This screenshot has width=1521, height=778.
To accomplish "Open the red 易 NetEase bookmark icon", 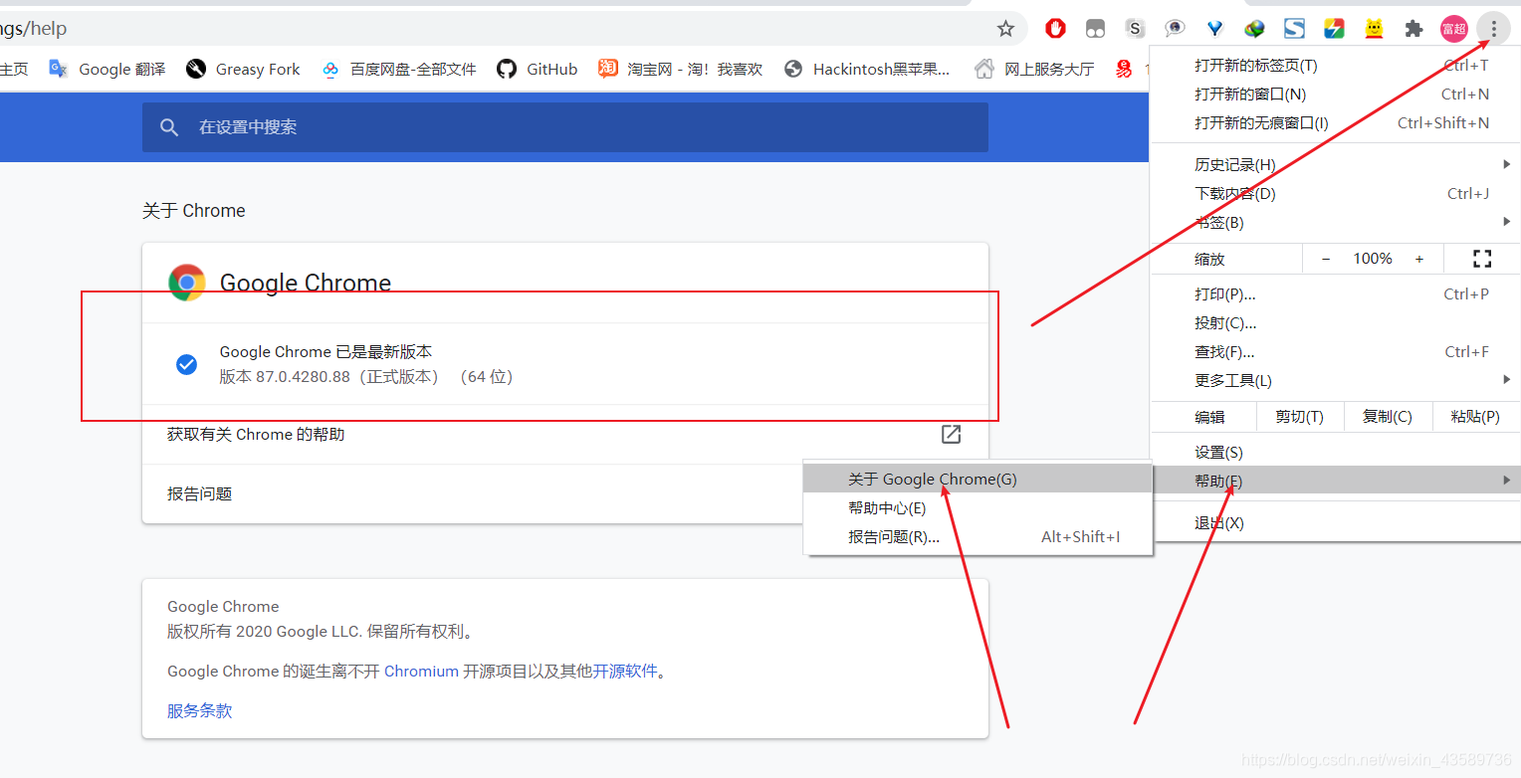I will pos(1124,69).
